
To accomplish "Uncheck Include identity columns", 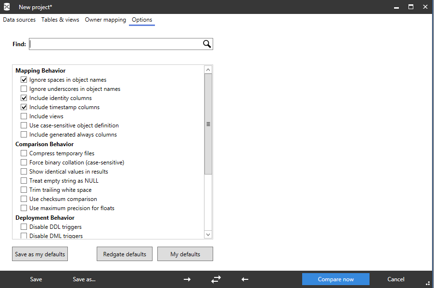I will pos(24,98).
